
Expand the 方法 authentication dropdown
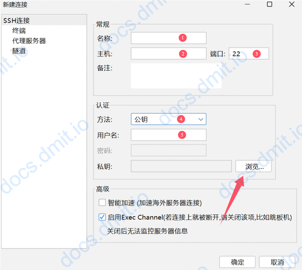coord(168,119)
